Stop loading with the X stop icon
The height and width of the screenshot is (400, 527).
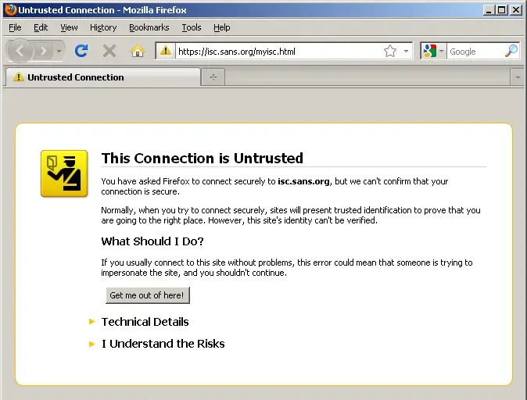[109, 51]
